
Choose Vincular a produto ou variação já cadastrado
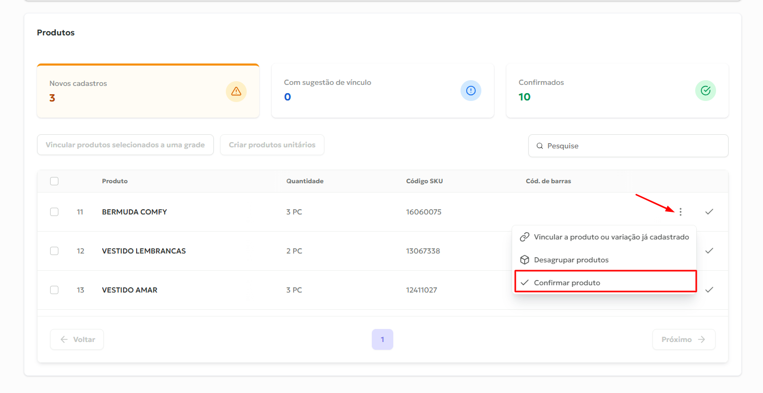[604, 237]
